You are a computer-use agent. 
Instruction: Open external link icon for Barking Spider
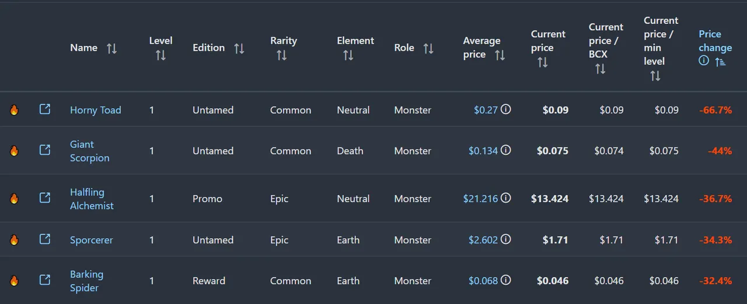[45, 280]
